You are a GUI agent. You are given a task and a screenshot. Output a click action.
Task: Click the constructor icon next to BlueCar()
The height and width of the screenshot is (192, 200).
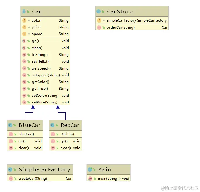coord(11,134)
